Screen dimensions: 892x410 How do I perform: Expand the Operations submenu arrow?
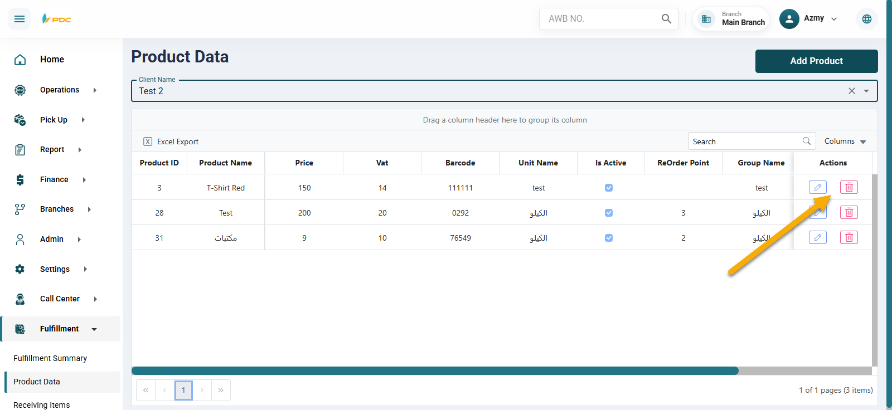(95, 90)
